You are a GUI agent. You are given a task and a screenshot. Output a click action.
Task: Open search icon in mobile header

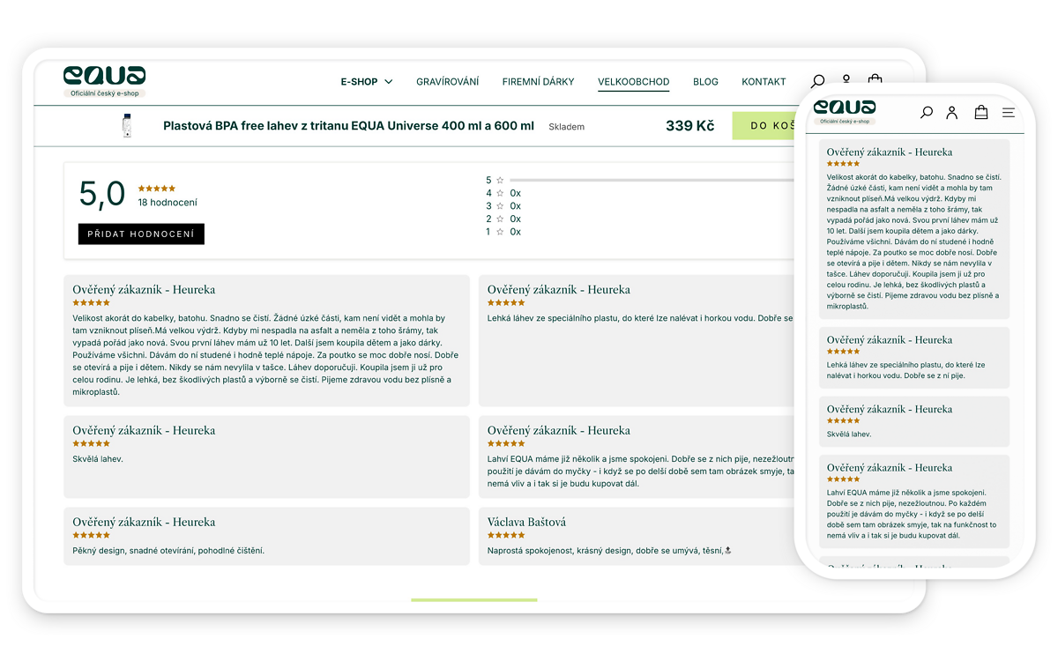click(x=926, y=113)
